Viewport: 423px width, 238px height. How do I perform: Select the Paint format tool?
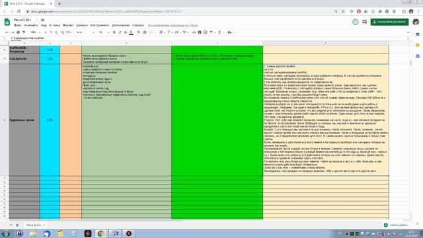coord(24,32)
